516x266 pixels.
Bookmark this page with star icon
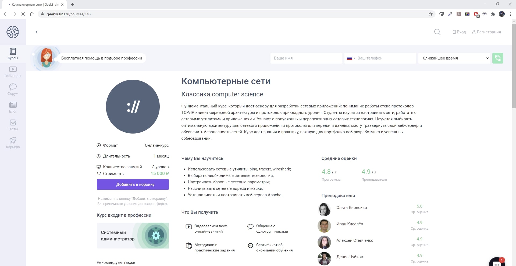click(x=431, y=14)
